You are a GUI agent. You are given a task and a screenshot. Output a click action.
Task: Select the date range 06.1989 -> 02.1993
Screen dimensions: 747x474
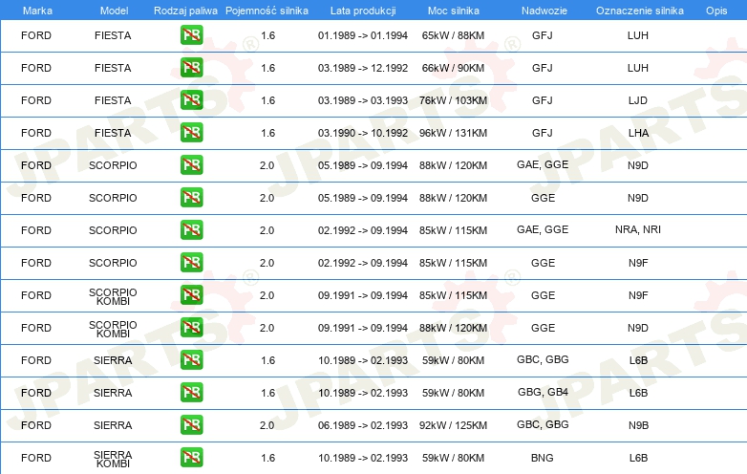363,425
